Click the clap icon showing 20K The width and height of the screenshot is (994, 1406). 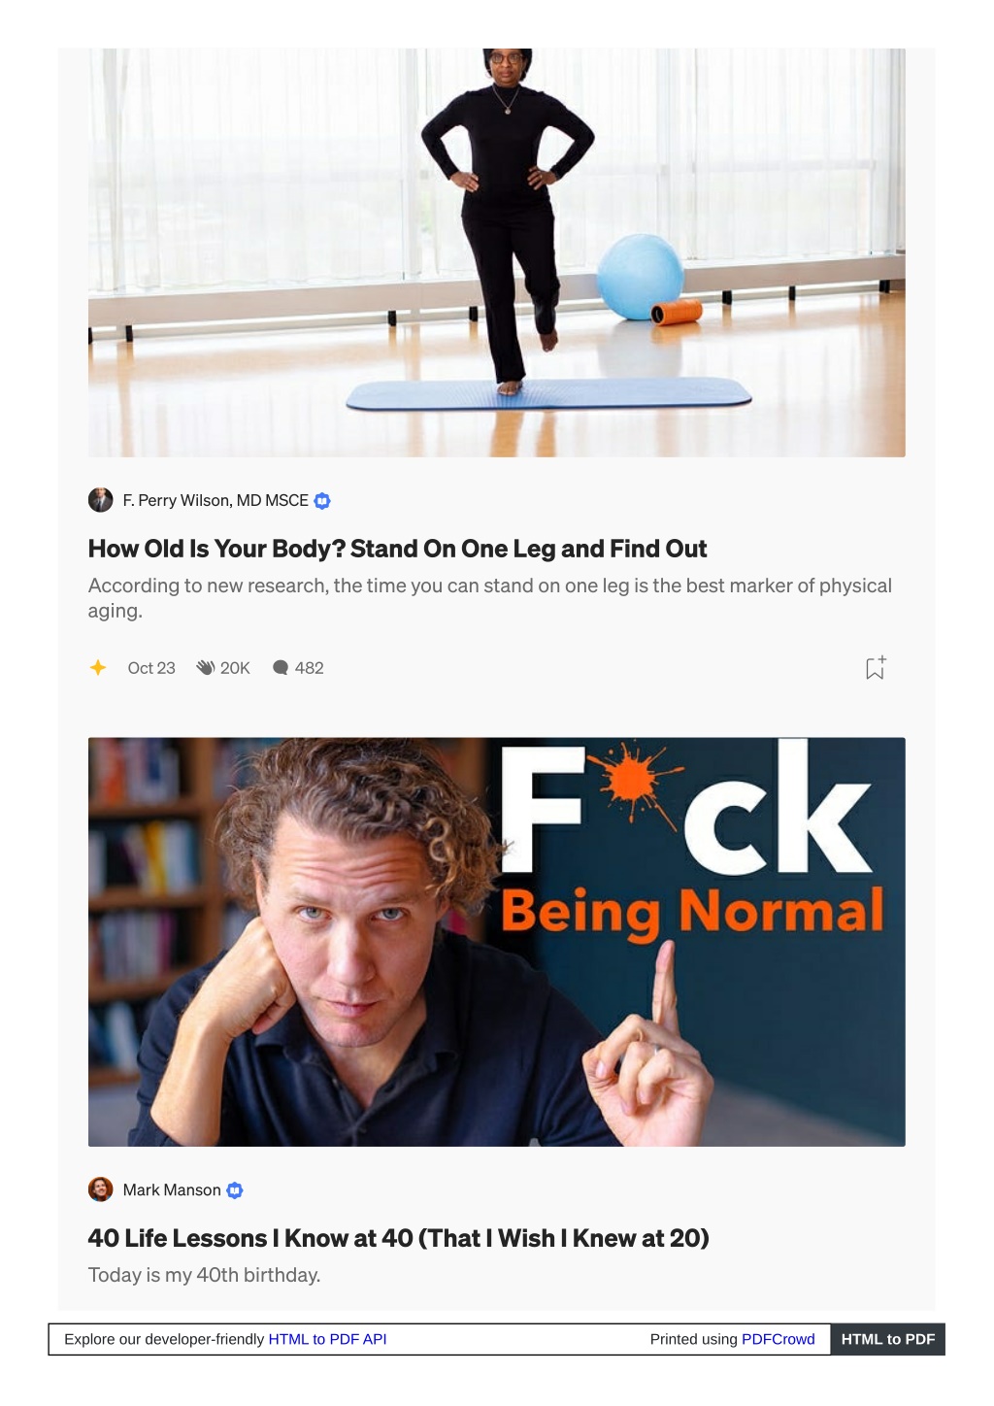click(205, 668)
